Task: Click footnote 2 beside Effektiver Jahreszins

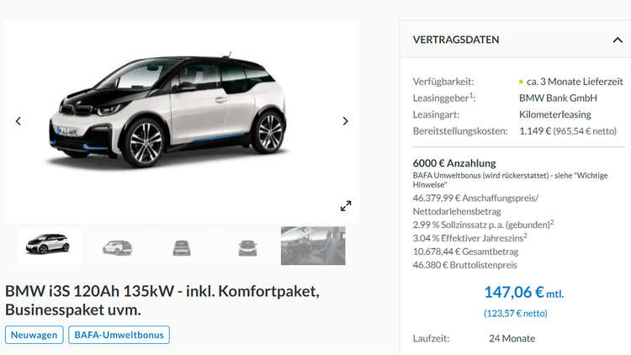Action: click(525, 236)
